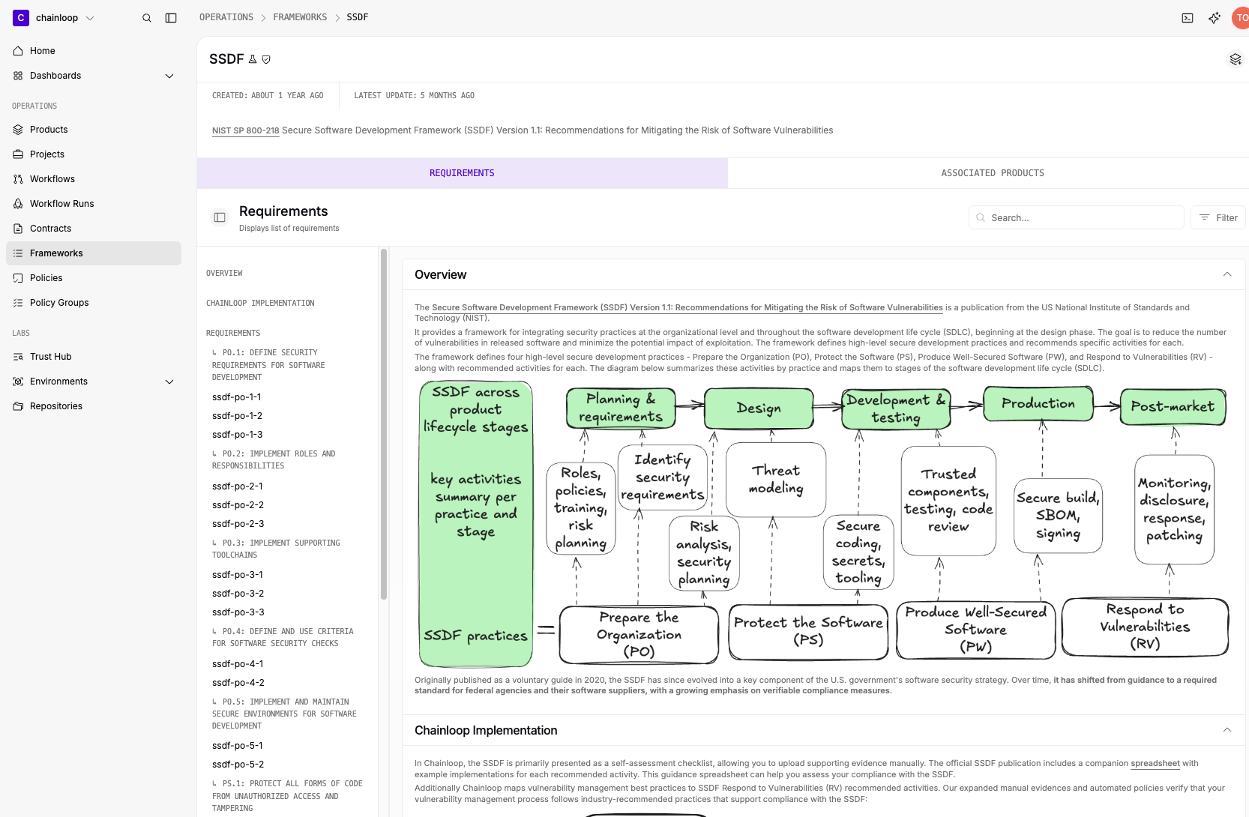Select requirement ssdf-po-3-1
1249x817 pixels.
238,575
